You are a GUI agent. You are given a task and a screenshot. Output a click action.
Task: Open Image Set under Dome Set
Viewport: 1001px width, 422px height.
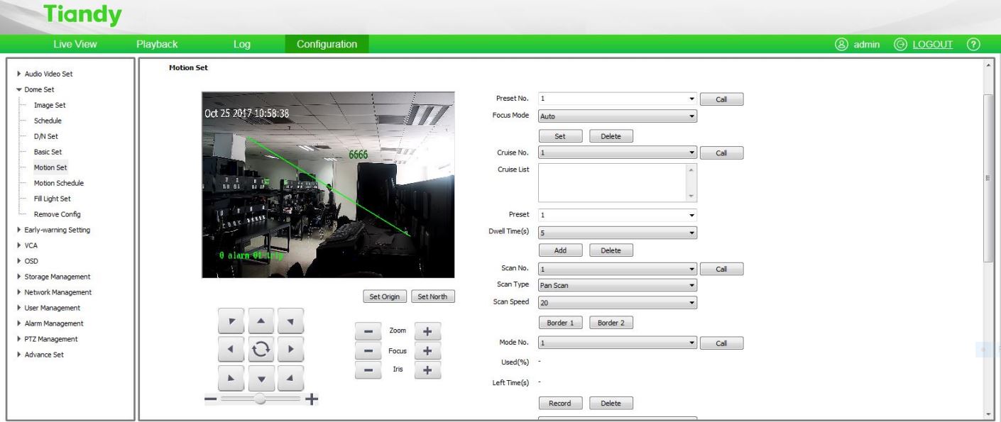50,105
